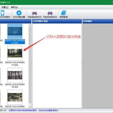Image resolution: width=113 pixels, height=113 pixels.
Task: Select GROVE WALLPAPERS (6).jpg thumbnail
Action: (15, 75)
